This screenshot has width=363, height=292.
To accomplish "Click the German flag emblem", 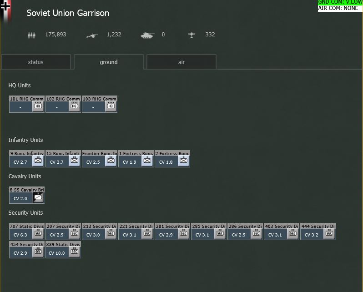I will coord(5,10).
